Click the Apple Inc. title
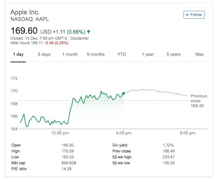The width and height of the screenshot is (218, 182). (25, 12)
